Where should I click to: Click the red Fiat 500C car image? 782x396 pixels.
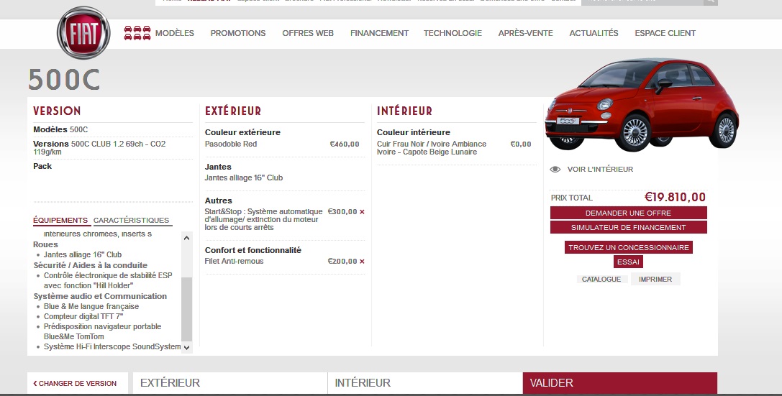642,105
